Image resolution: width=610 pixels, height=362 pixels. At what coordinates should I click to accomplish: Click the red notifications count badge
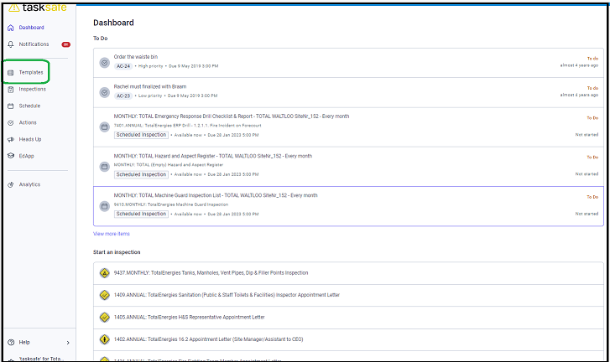65,44
